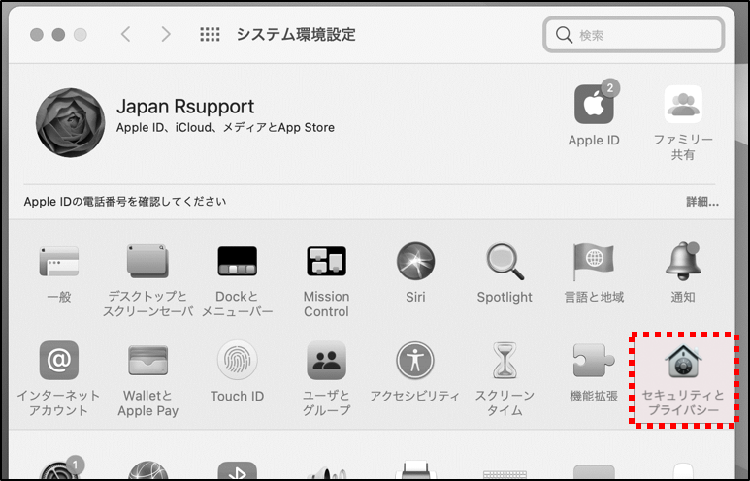The width and height of the screenshot is (750, 481).
Task: Click the 詳細... link for Apple ID phone
Action: (x=701, y=202)
